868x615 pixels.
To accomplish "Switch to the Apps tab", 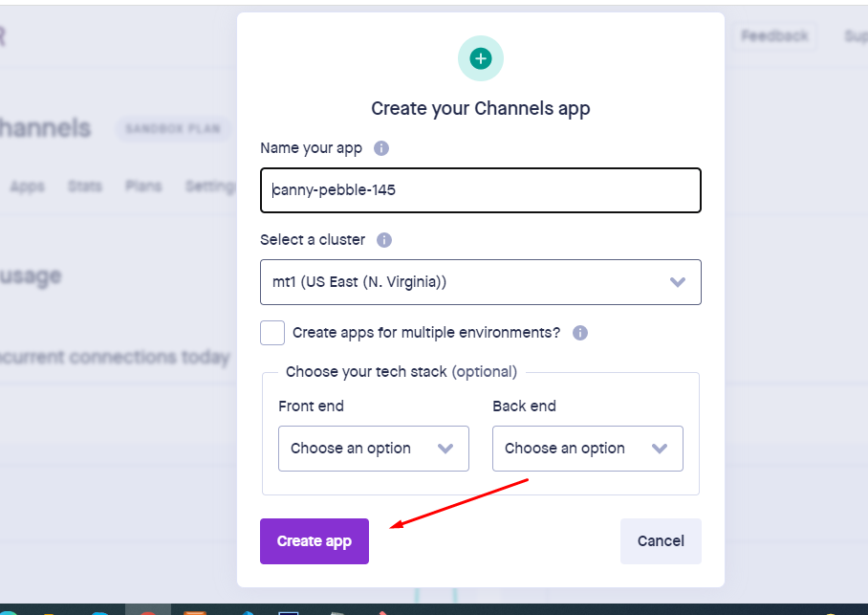I will (27, 187).
